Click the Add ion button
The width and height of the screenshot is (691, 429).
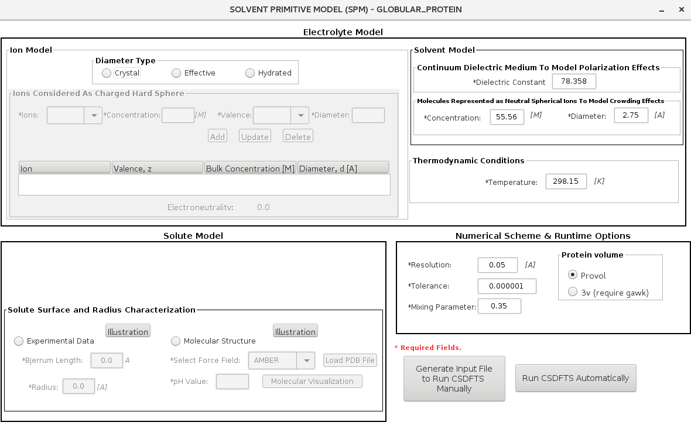217,136
